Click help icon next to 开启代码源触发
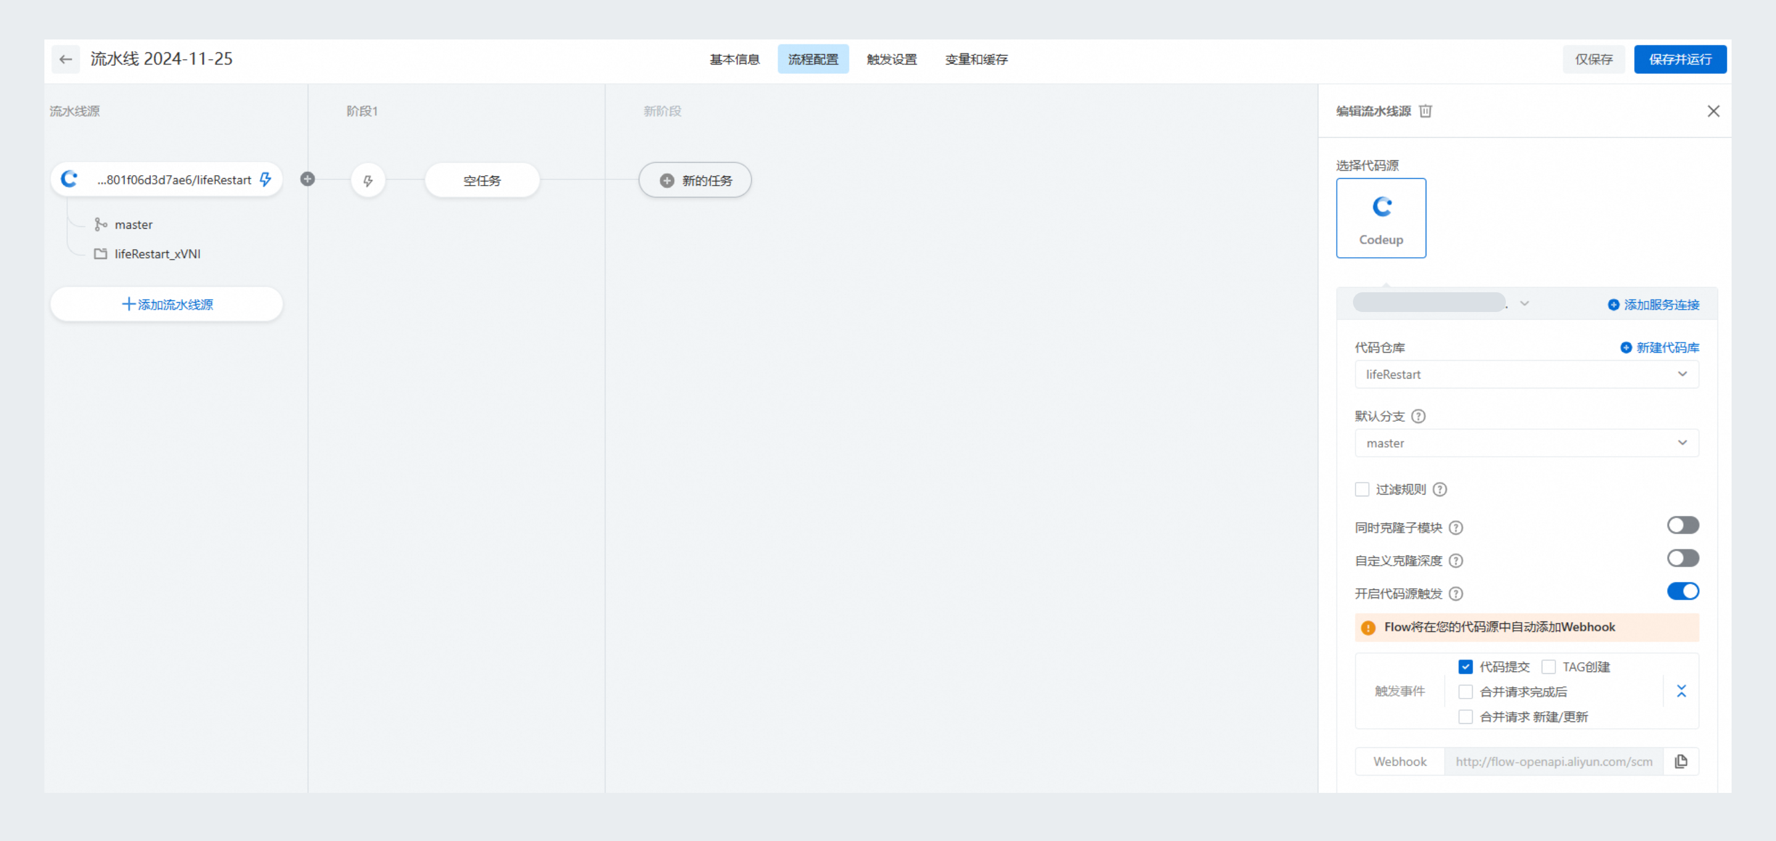1776x841 pixels. click(1455, 594)
